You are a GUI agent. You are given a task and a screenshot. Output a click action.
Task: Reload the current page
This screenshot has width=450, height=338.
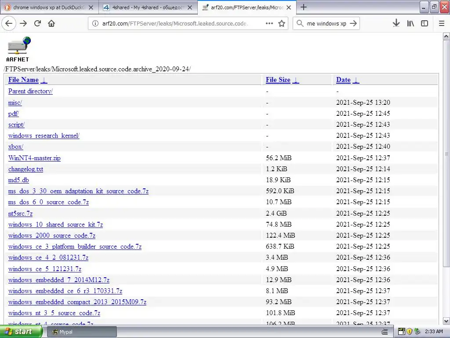37,23
